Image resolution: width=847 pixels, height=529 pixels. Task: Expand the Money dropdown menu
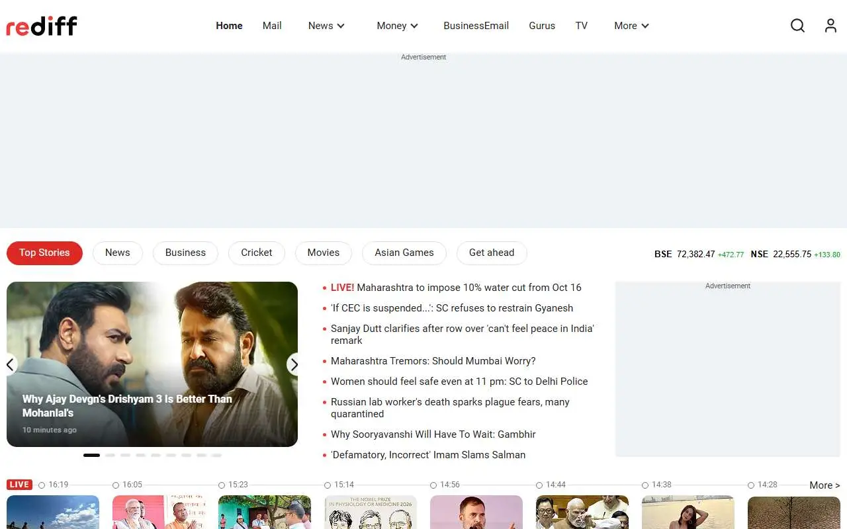[x=397, y=26]
